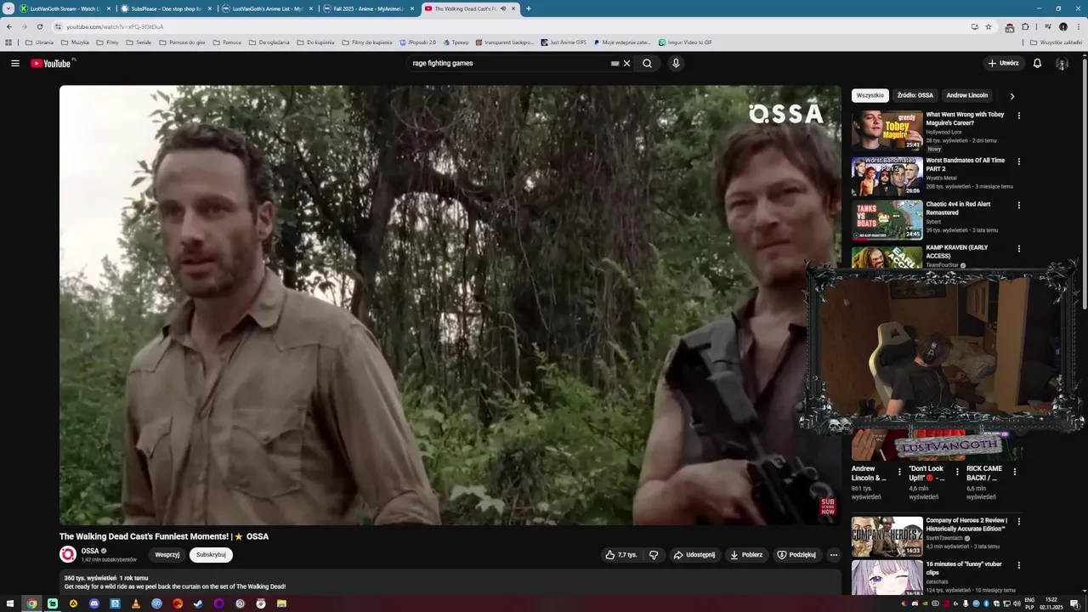Click the Pobierz download button
The image size is (1088, 612).
[746, 554]
